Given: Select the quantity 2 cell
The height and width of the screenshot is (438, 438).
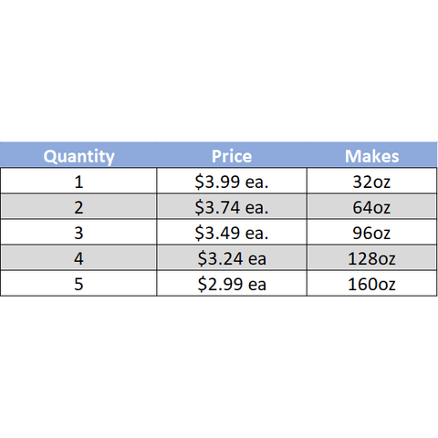Looking at the screenshot, I should click(x=78, y=206).
